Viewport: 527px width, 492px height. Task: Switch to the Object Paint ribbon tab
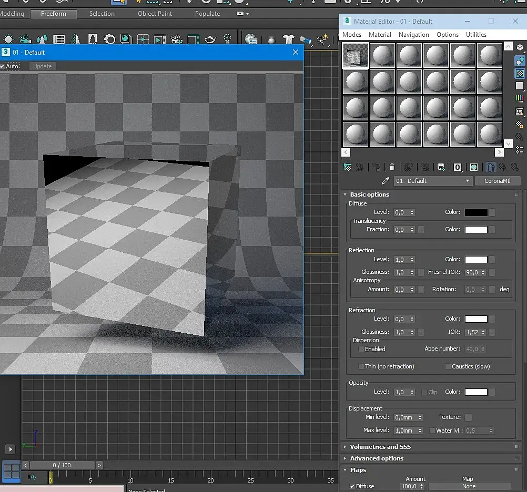click(155, 14)
